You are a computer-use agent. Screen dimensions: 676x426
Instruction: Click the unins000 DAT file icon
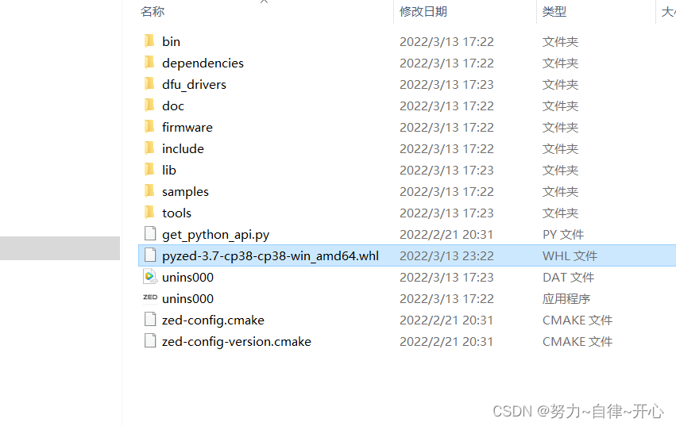tap(150, 277)
